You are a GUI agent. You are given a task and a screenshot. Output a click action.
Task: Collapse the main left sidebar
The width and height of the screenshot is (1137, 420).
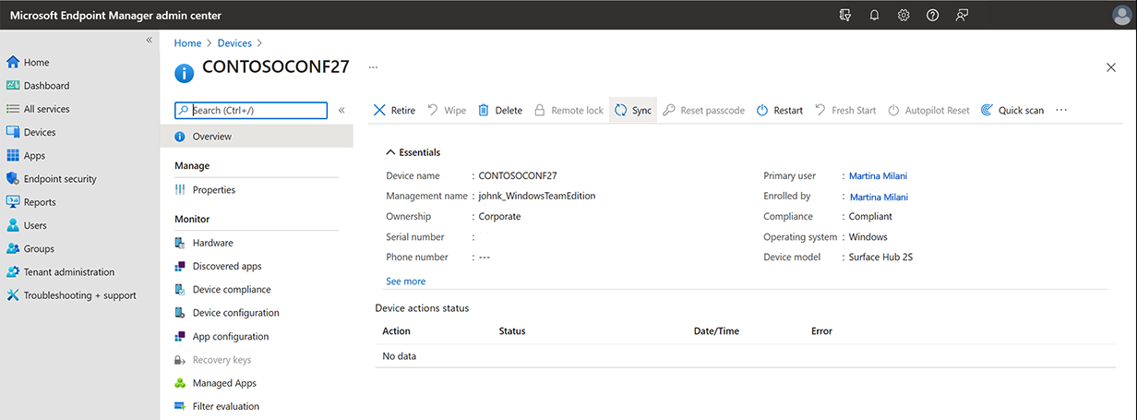pyautogui.click(x=150, y=40)
